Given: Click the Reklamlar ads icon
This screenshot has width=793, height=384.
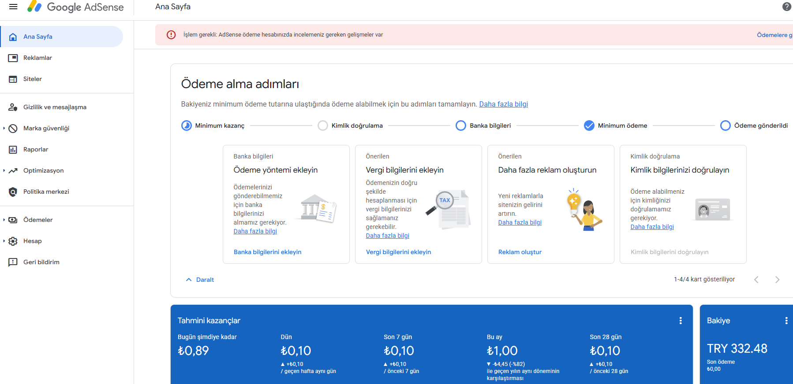Looking at the screenshot, I should coord(13,58).
